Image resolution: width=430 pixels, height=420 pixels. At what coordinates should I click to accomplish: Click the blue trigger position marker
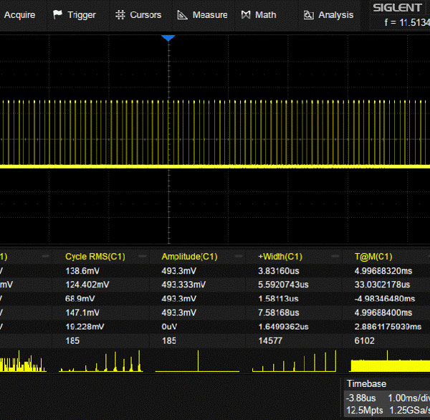point(168,37)
